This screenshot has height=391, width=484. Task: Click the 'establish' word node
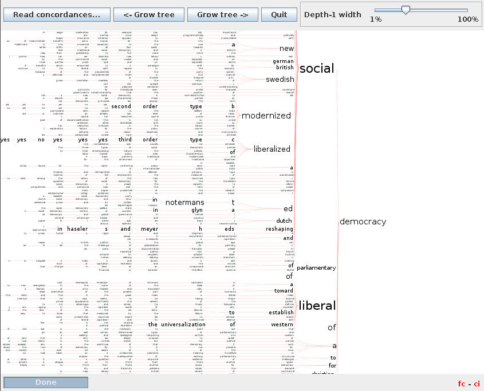281,313
